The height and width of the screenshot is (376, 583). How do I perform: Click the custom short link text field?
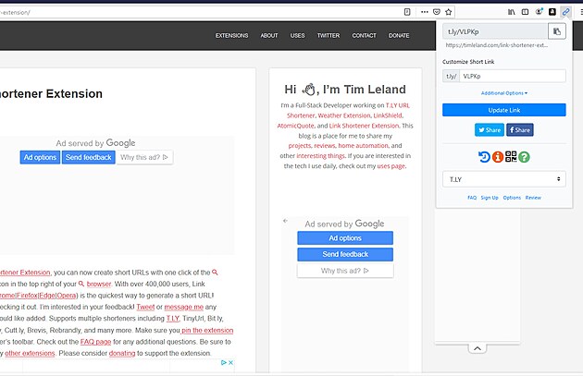512,76
